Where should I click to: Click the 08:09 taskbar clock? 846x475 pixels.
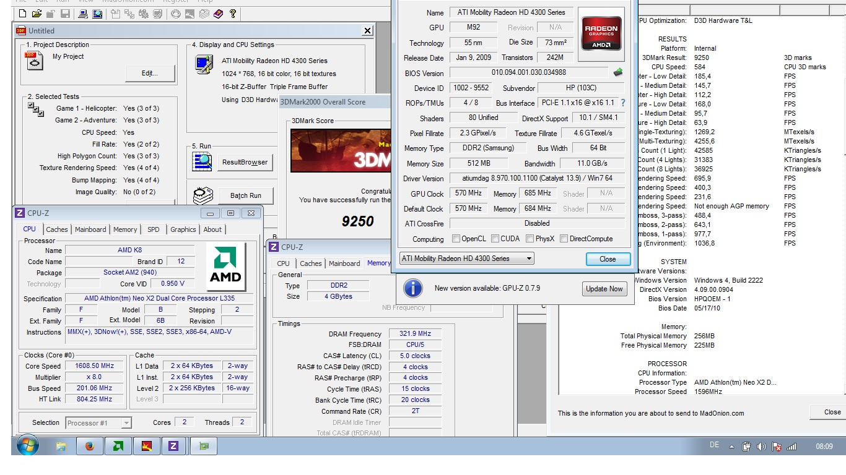(824, 446)
